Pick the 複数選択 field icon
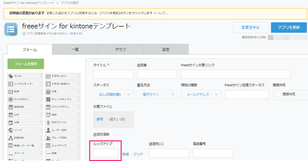 point(10,107)
